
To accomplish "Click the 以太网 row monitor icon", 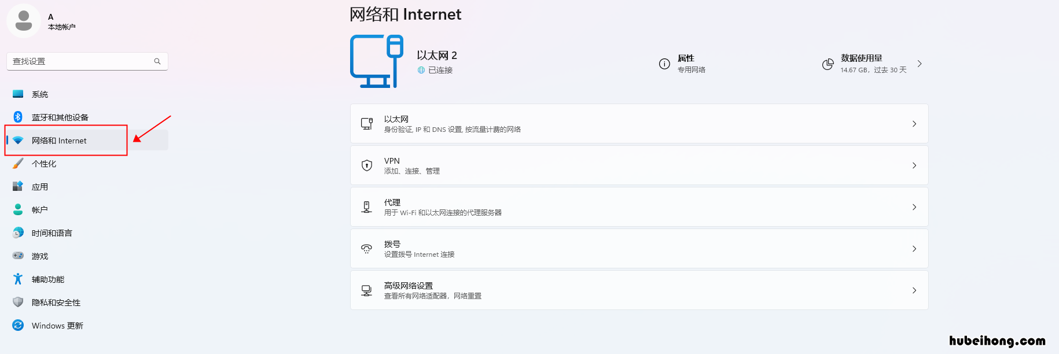I will (x=367, y=124).
